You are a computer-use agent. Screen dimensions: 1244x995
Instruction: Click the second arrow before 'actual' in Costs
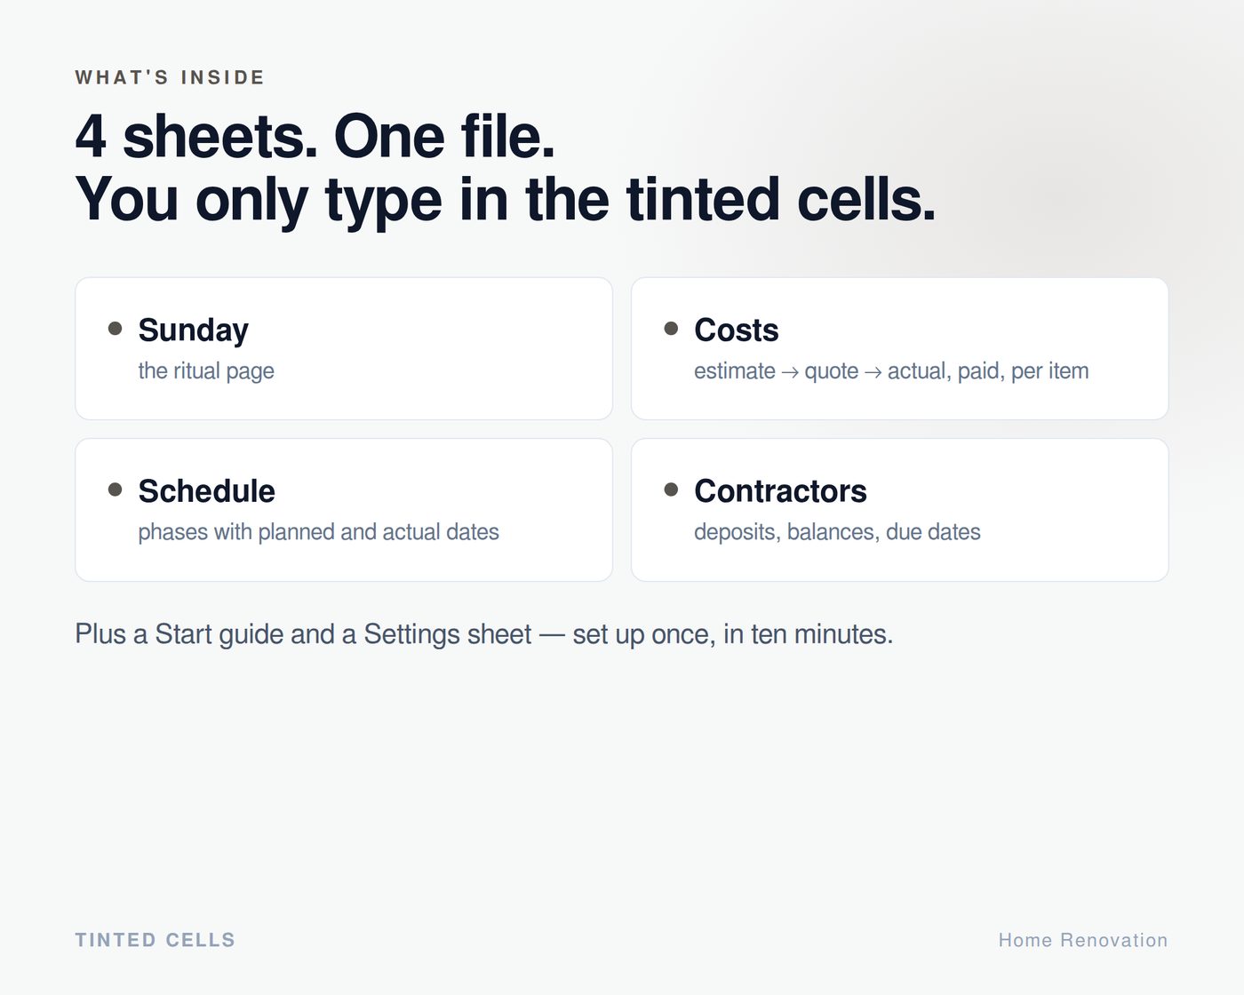(x=873, y=372)
